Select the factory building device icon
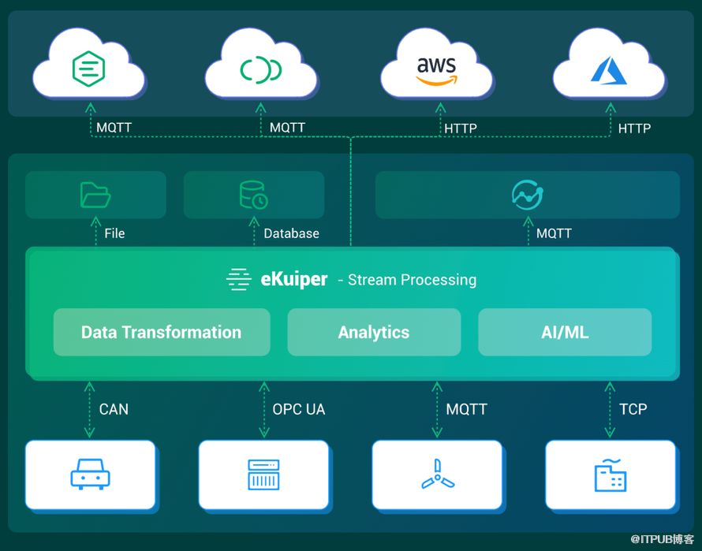The height and width of the screenshot is (551, 702). click(611, 475)
